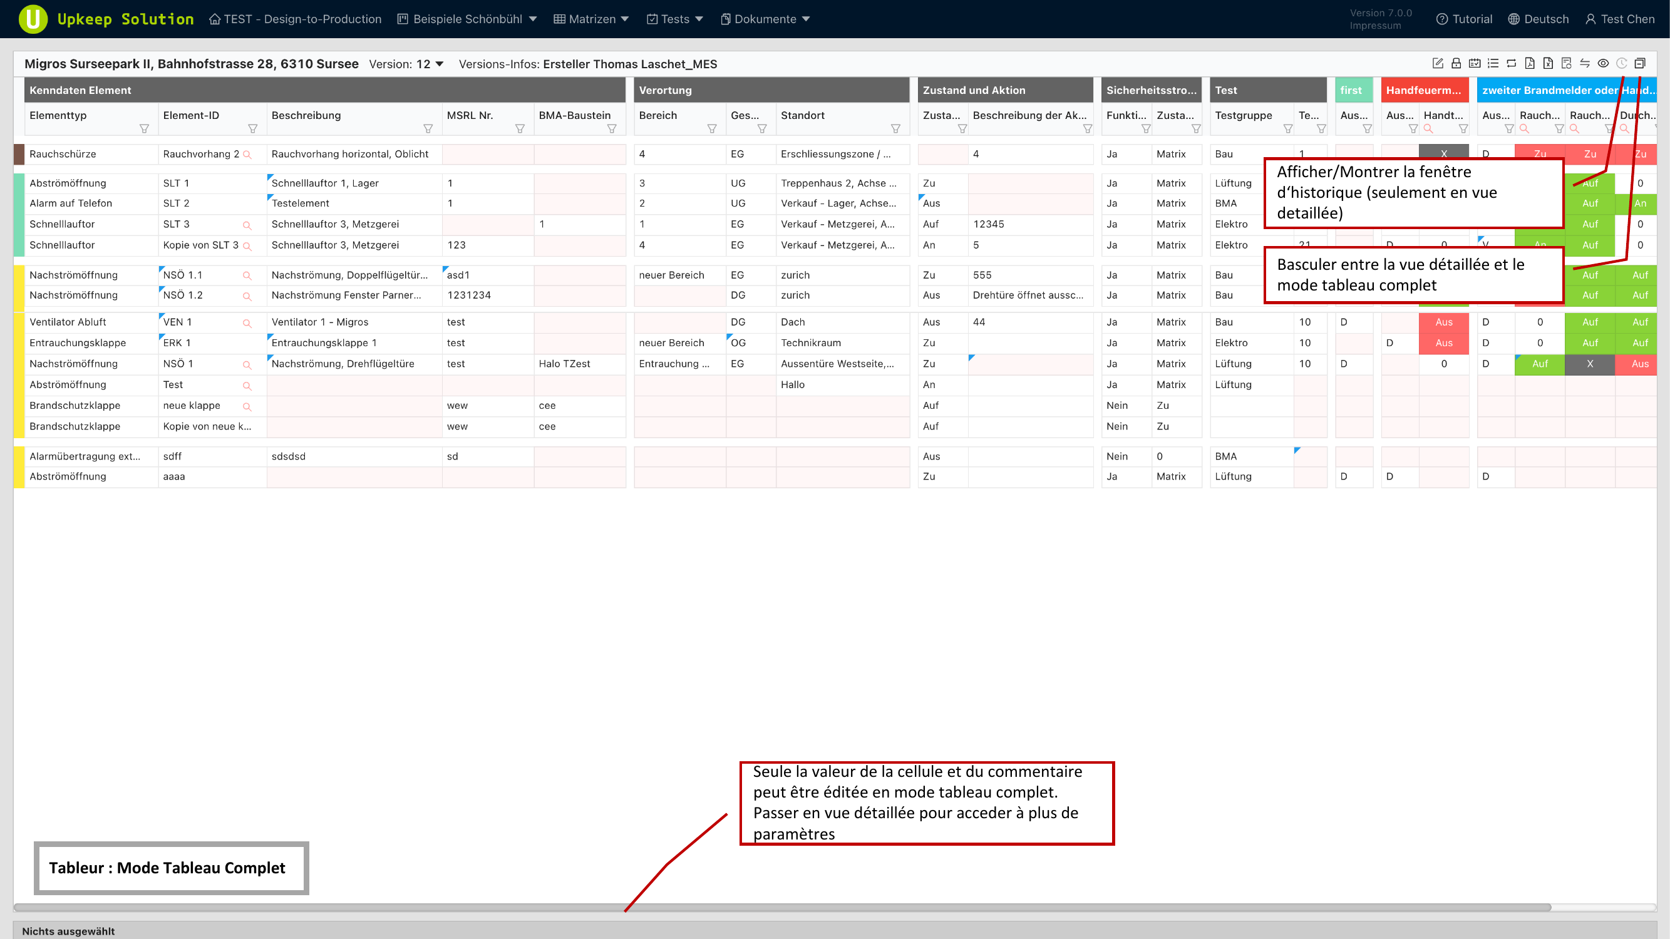Toggle detailed view and full table mode
1670x939 pixels.
pos(1639,63)
